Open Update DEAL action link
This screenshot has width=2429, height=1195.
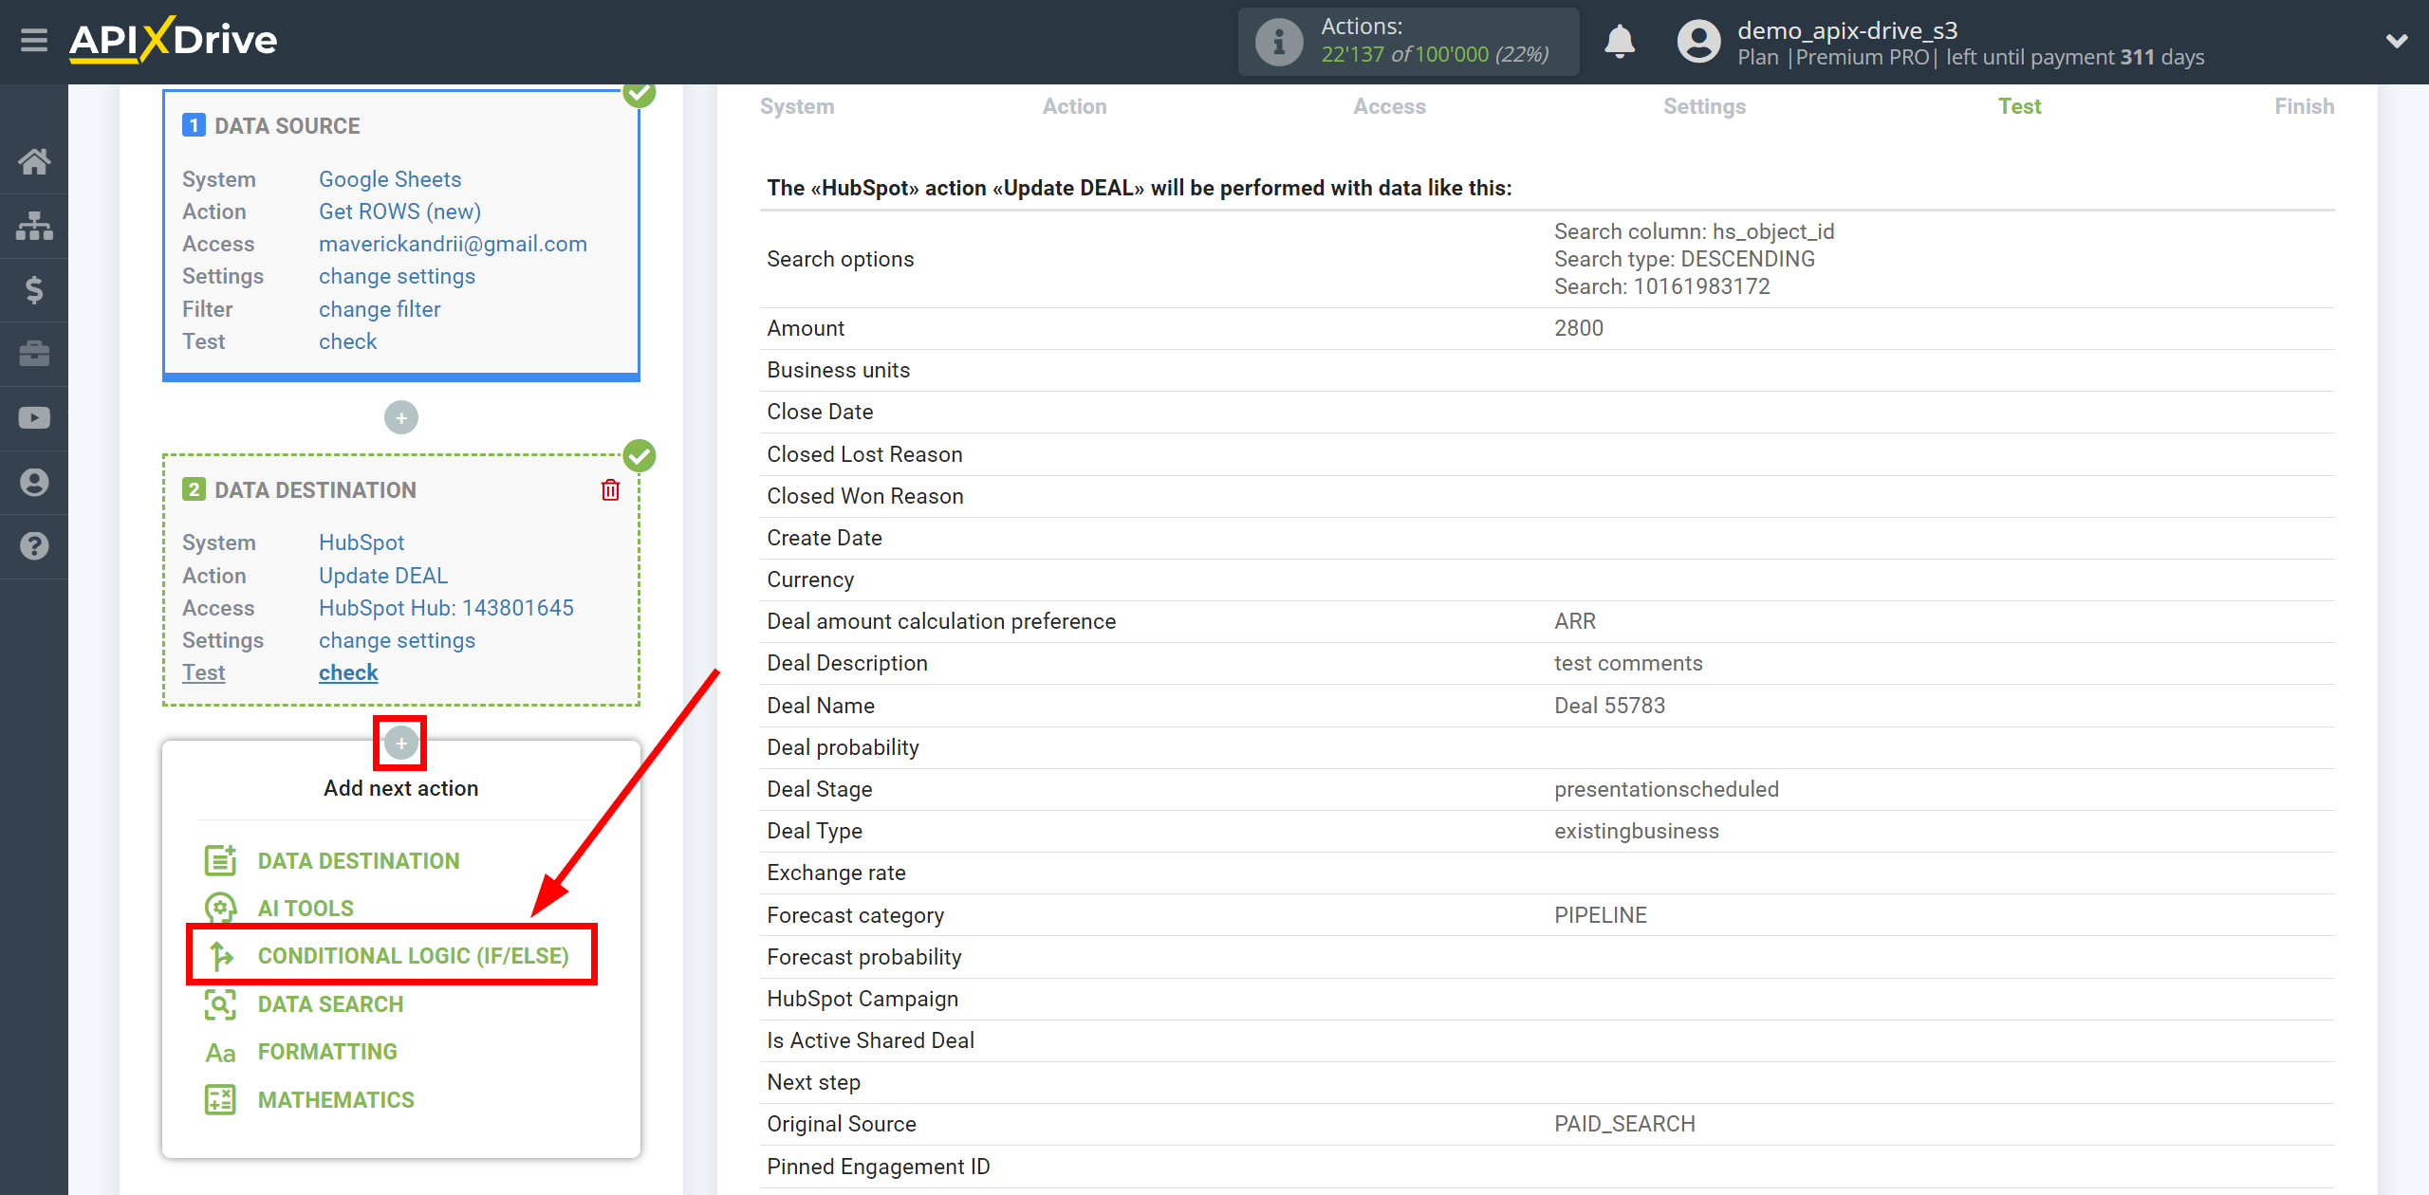coord(383,576)
